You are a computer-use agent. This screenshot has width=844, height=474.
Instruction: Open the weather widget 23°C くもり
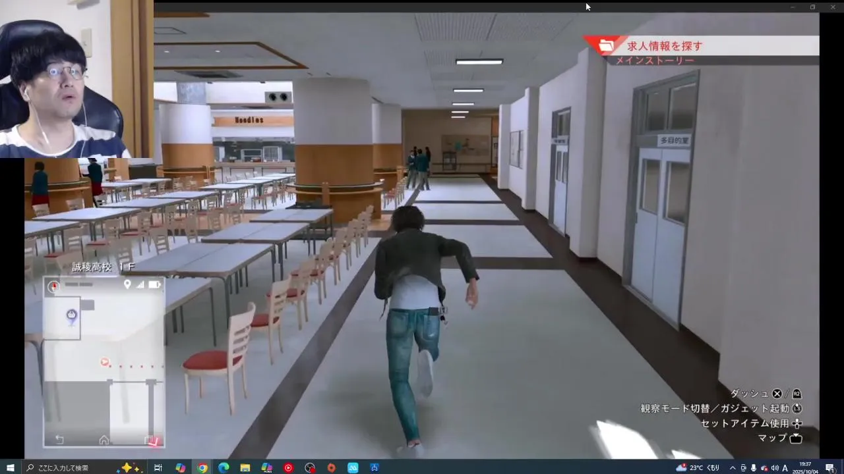point(698,467)
